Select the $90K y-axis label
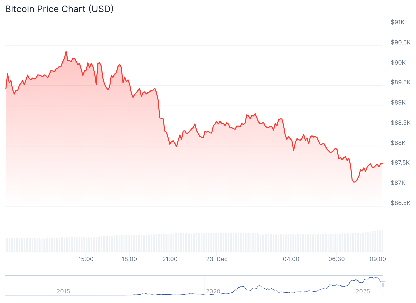This screenshot has width=416, height=303. click(398, 63)
